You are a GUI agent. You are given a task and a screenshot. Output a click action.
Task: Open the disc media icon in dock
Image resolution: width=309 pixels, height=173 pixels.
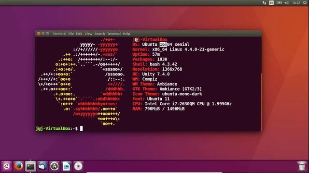coord(78,166)
